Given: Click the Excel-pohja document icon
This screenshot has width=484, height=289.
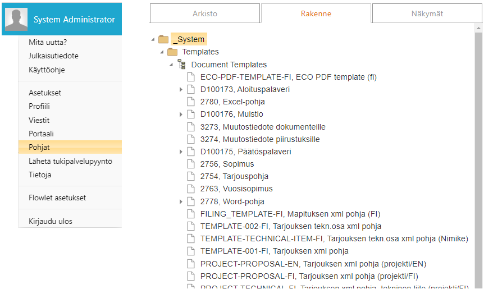Looking at the screenshot, I should pyautogui.click(x=190, y=102).
